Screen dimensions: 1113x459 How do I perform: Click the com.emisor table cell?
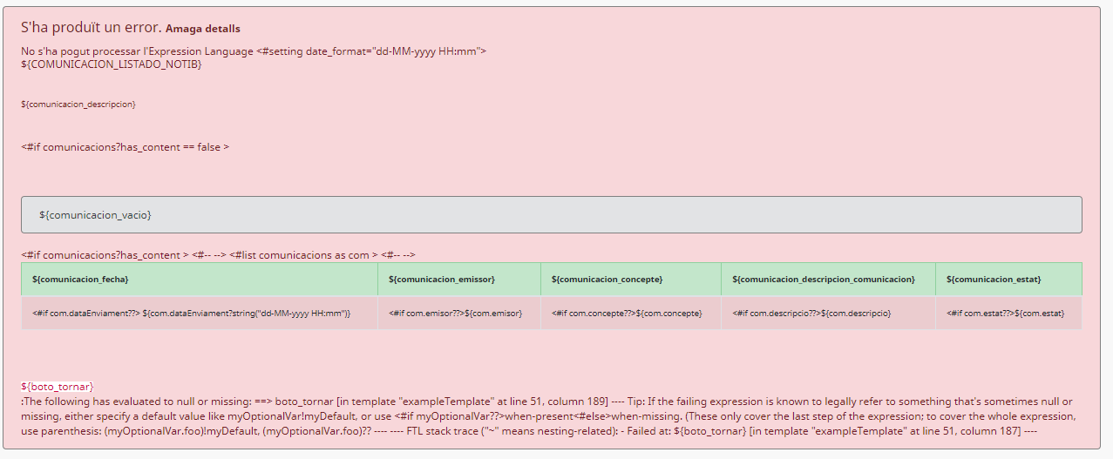459,313
